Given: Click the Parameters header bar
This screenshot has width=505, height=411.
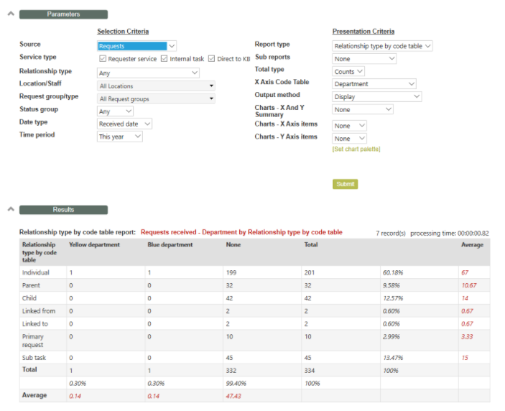Looking at the screenshot, I should (x=63, y=14).
